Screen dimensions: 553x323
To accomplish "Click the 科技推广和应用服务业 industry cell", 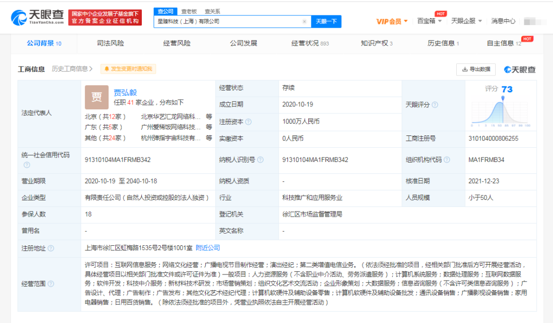I will pos(312,198).
